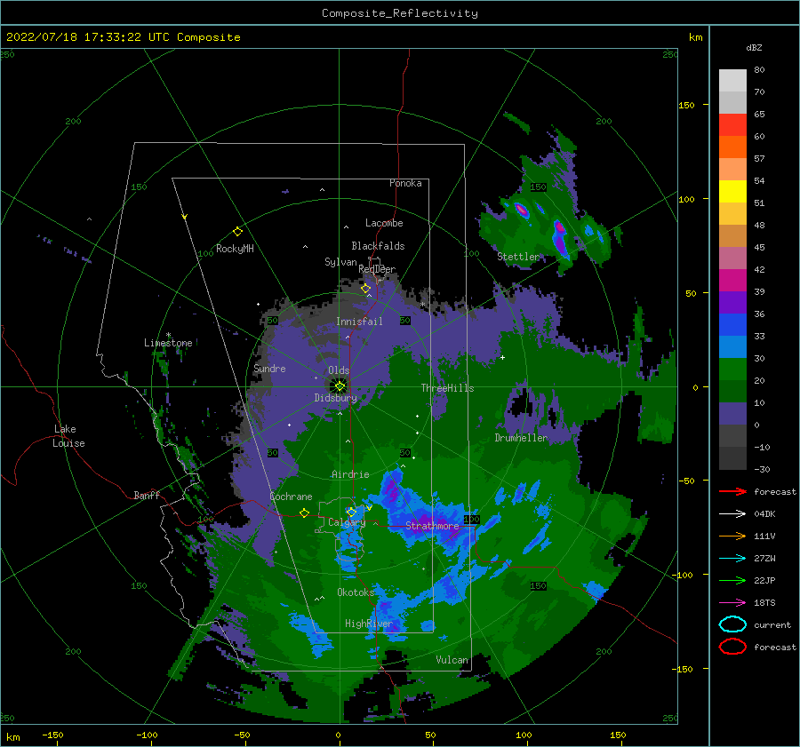Click the HighRiver label
Screen dimensions: 800x747
point(369,624)
